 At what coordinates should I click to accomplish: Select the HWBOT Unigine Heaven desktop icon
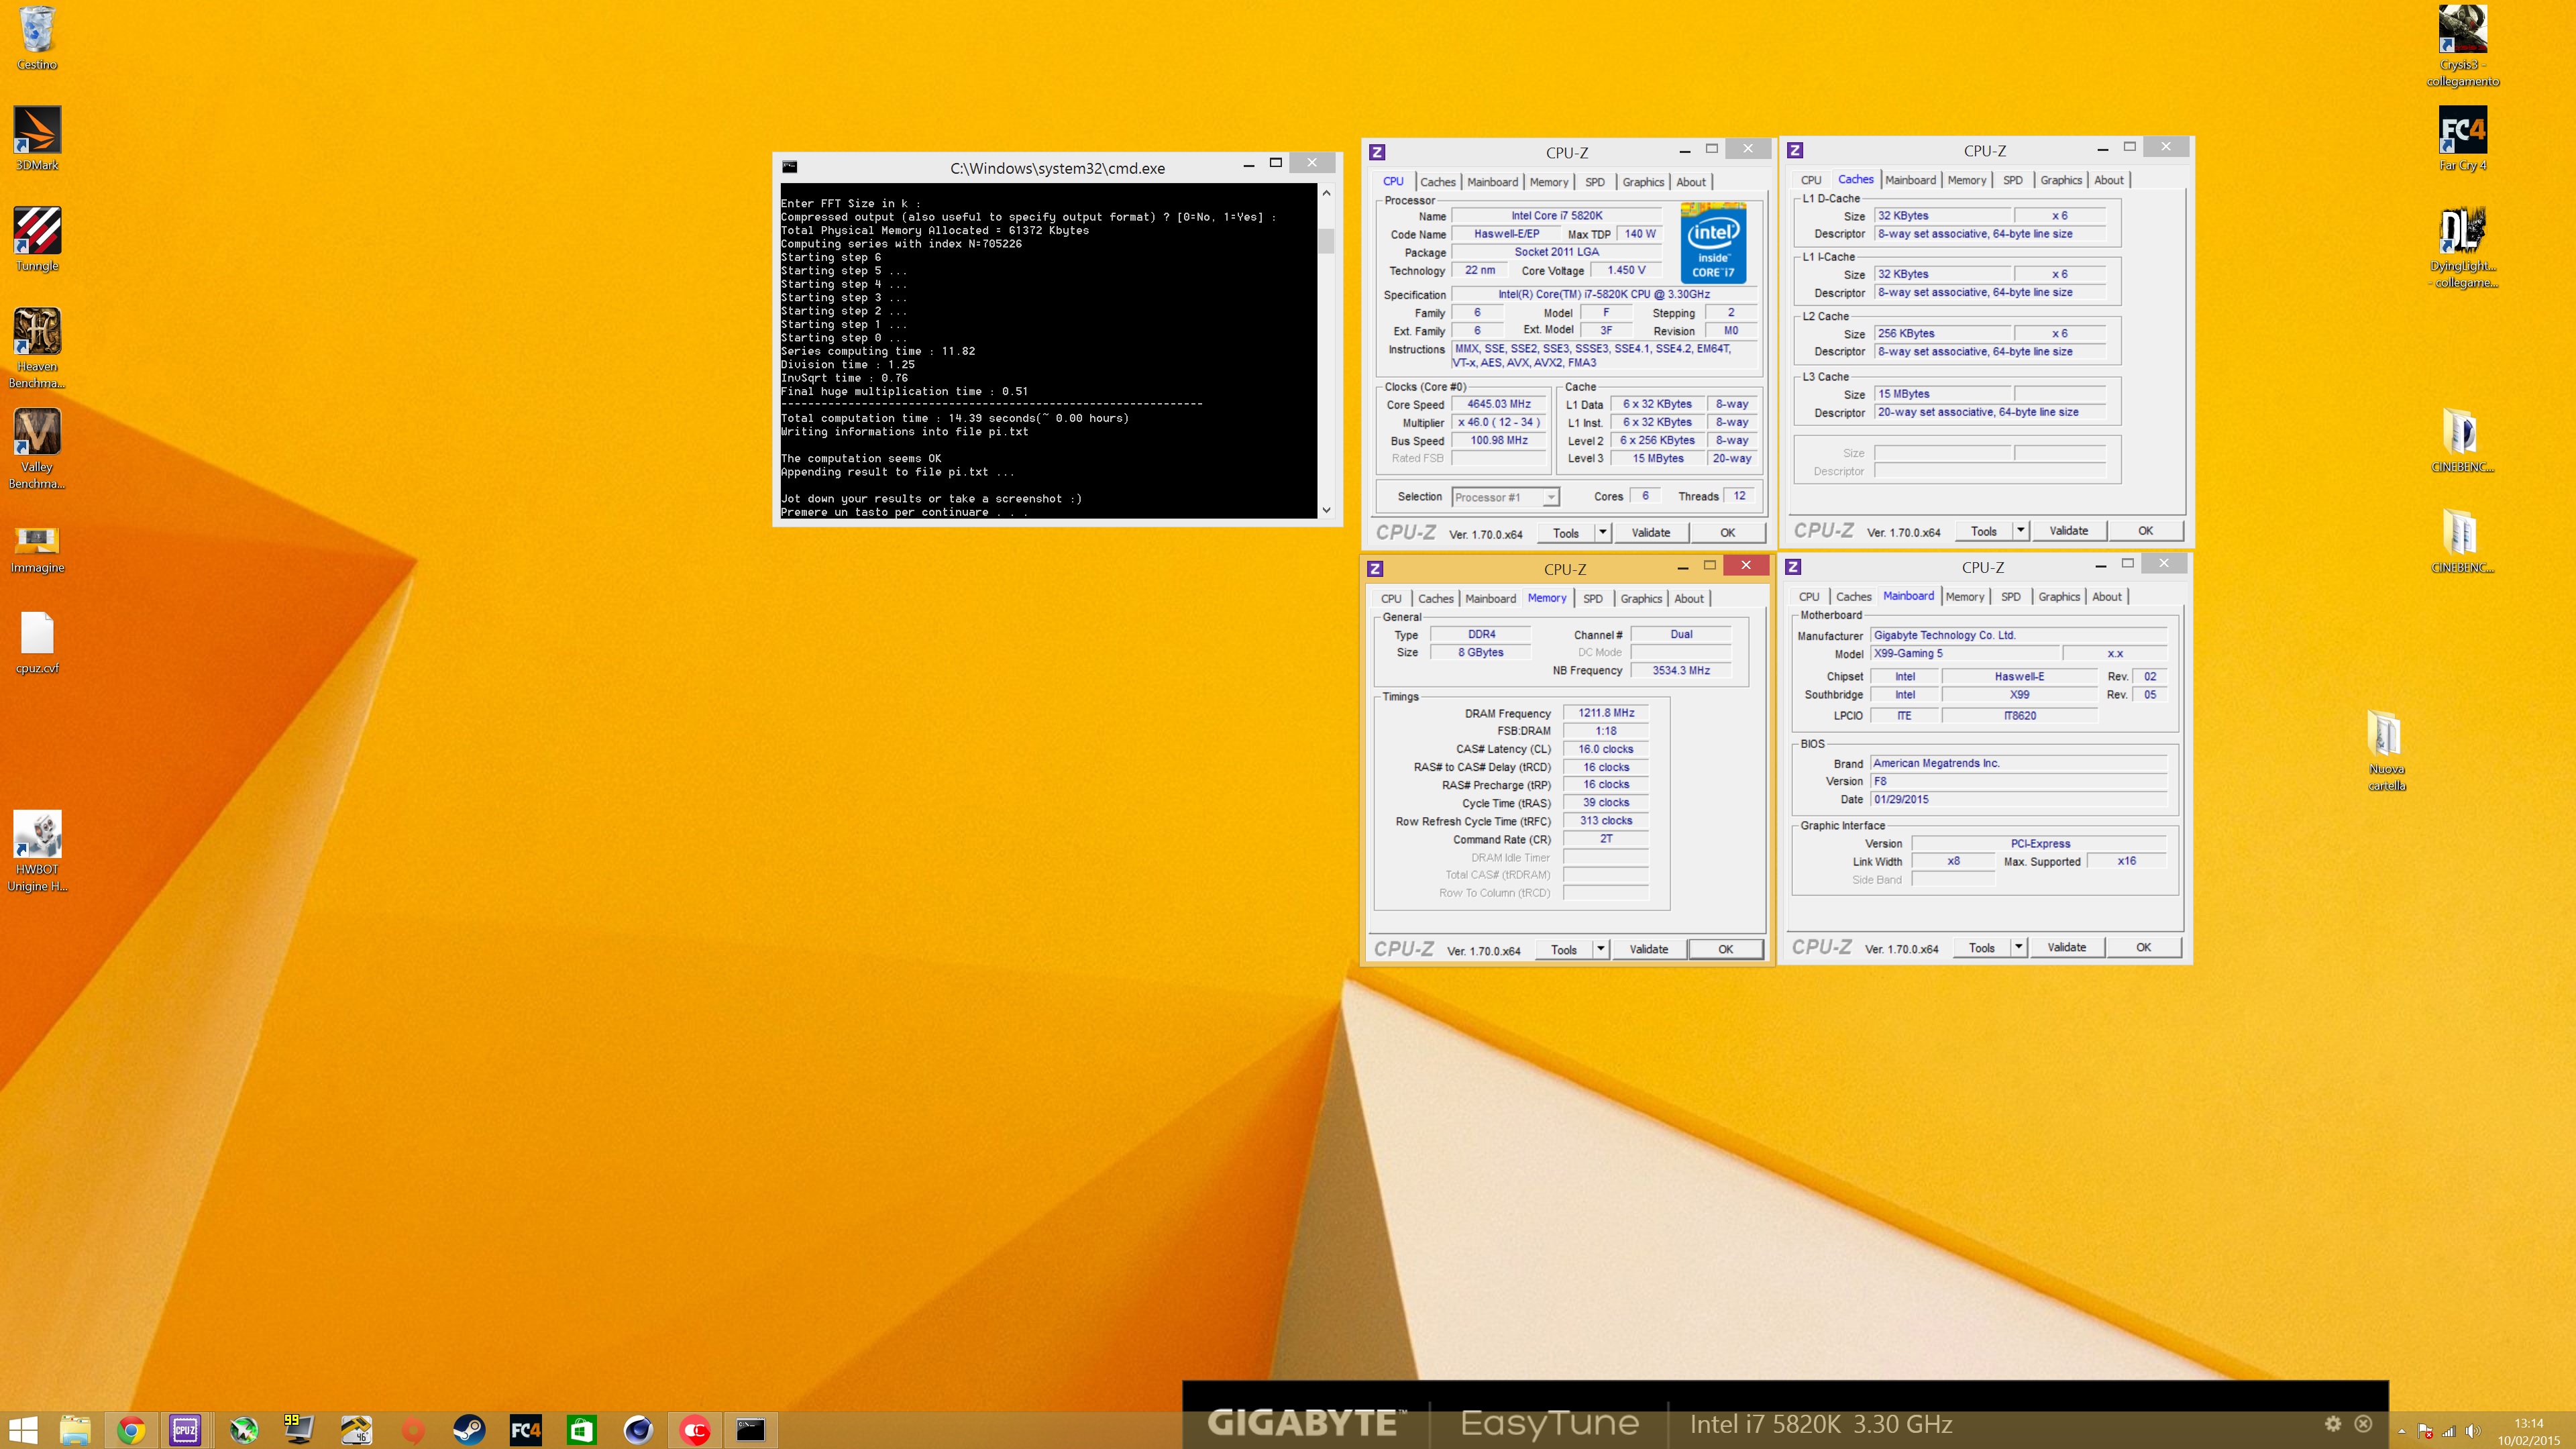click(x=37, y=851)
